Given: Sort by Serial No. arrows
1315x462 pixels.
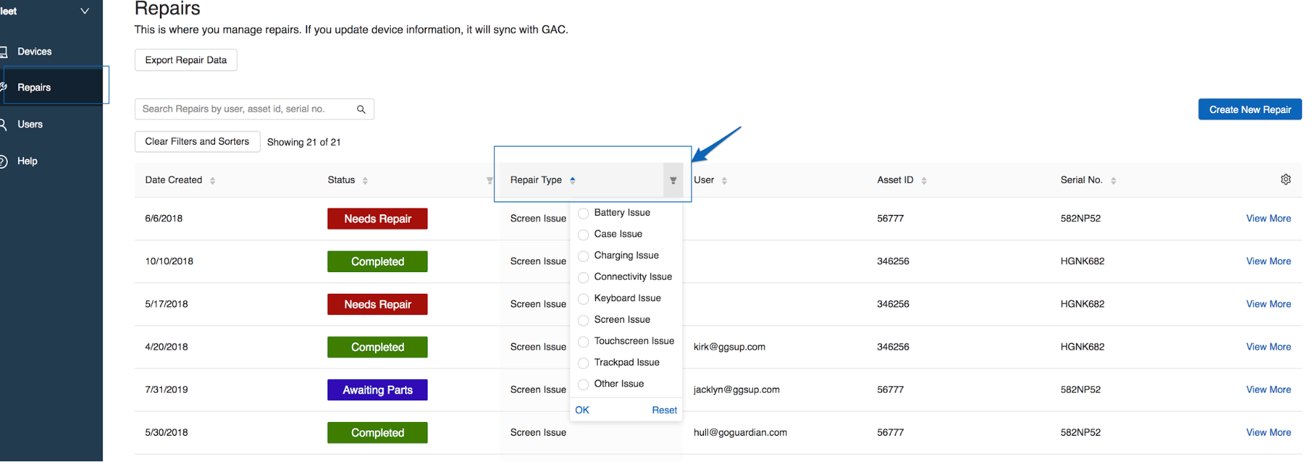Looking at the screenshot, I should [1113, 180].
